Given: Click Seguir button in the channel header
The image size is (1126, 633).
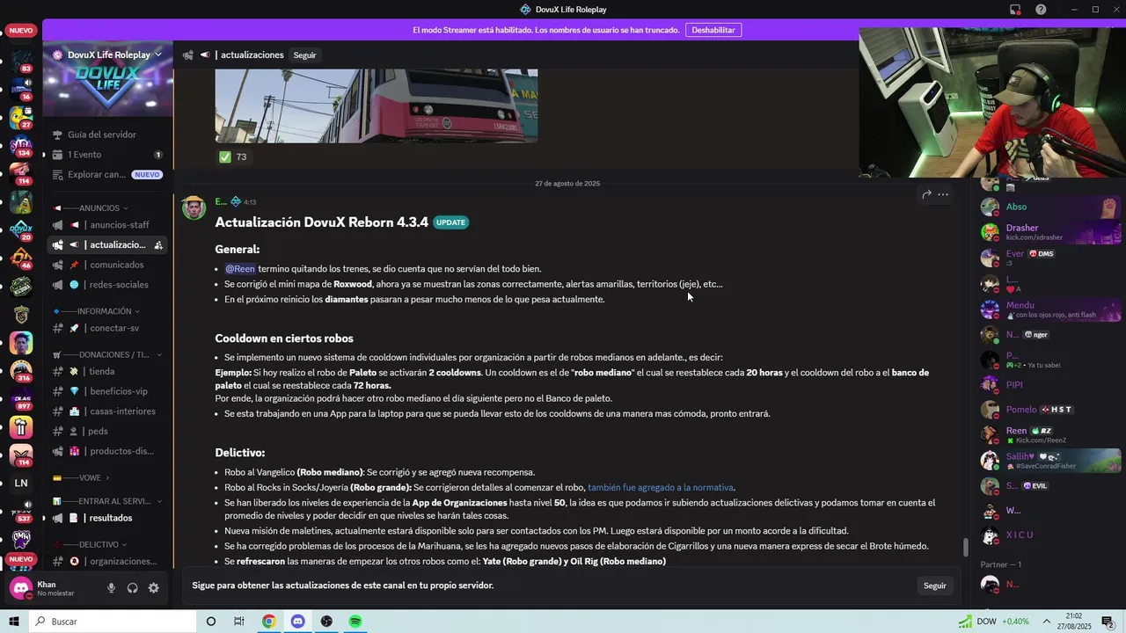Looking at the screenshot, I should tap(304, 55).
